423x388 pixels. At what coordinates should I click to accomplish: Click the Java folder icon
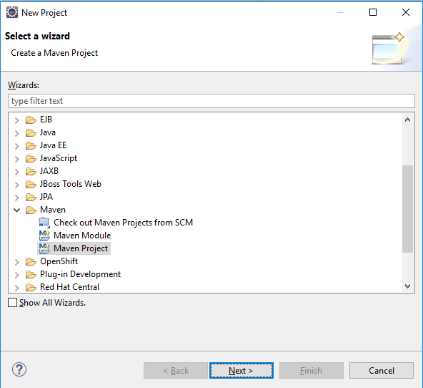click(31, 132)
